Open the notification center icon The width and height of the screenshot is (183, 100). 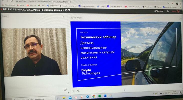click(x=180, y=93)
